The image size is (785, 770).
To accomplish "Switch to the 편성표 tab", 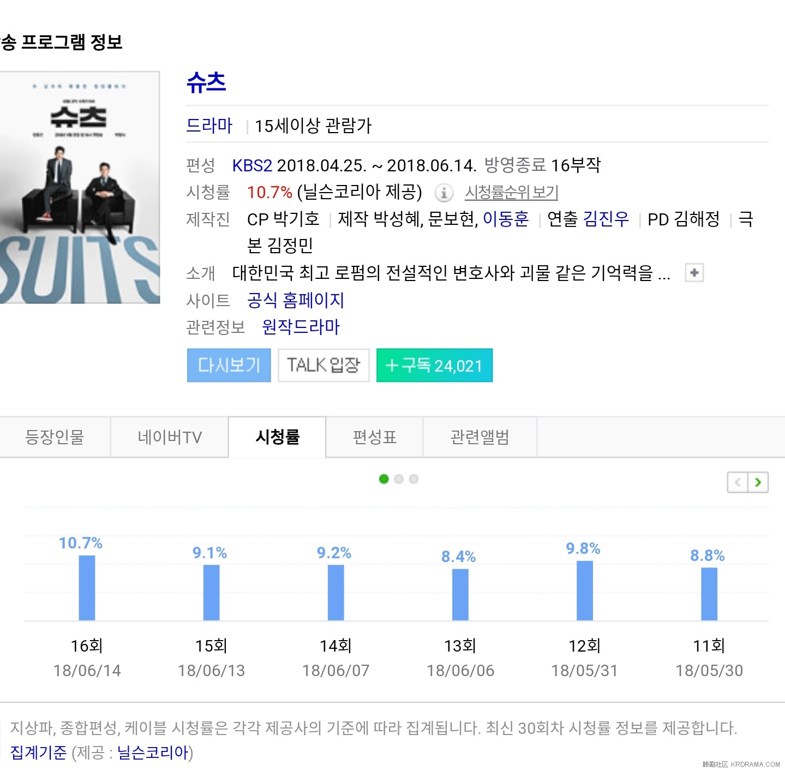I will coord(375,437).
